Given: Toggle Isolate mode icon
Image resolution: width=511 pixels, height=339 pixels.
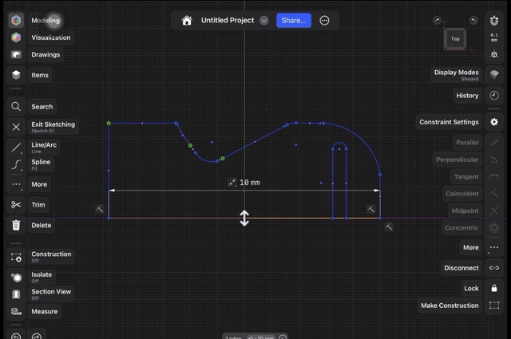Looking at the screenshot, I should tap(16, 278).
